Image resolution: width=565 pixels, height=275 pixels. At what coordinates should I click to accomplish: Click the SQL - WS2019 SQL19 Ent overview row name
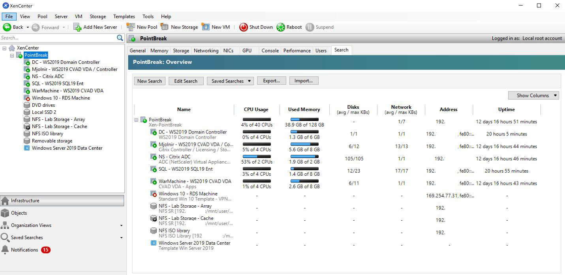coord(186,169)
